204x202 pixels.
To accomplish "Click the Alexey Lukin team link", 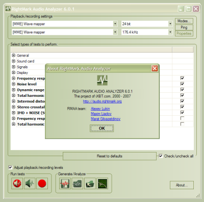I will pyautogui.click(x=100, y=109).
